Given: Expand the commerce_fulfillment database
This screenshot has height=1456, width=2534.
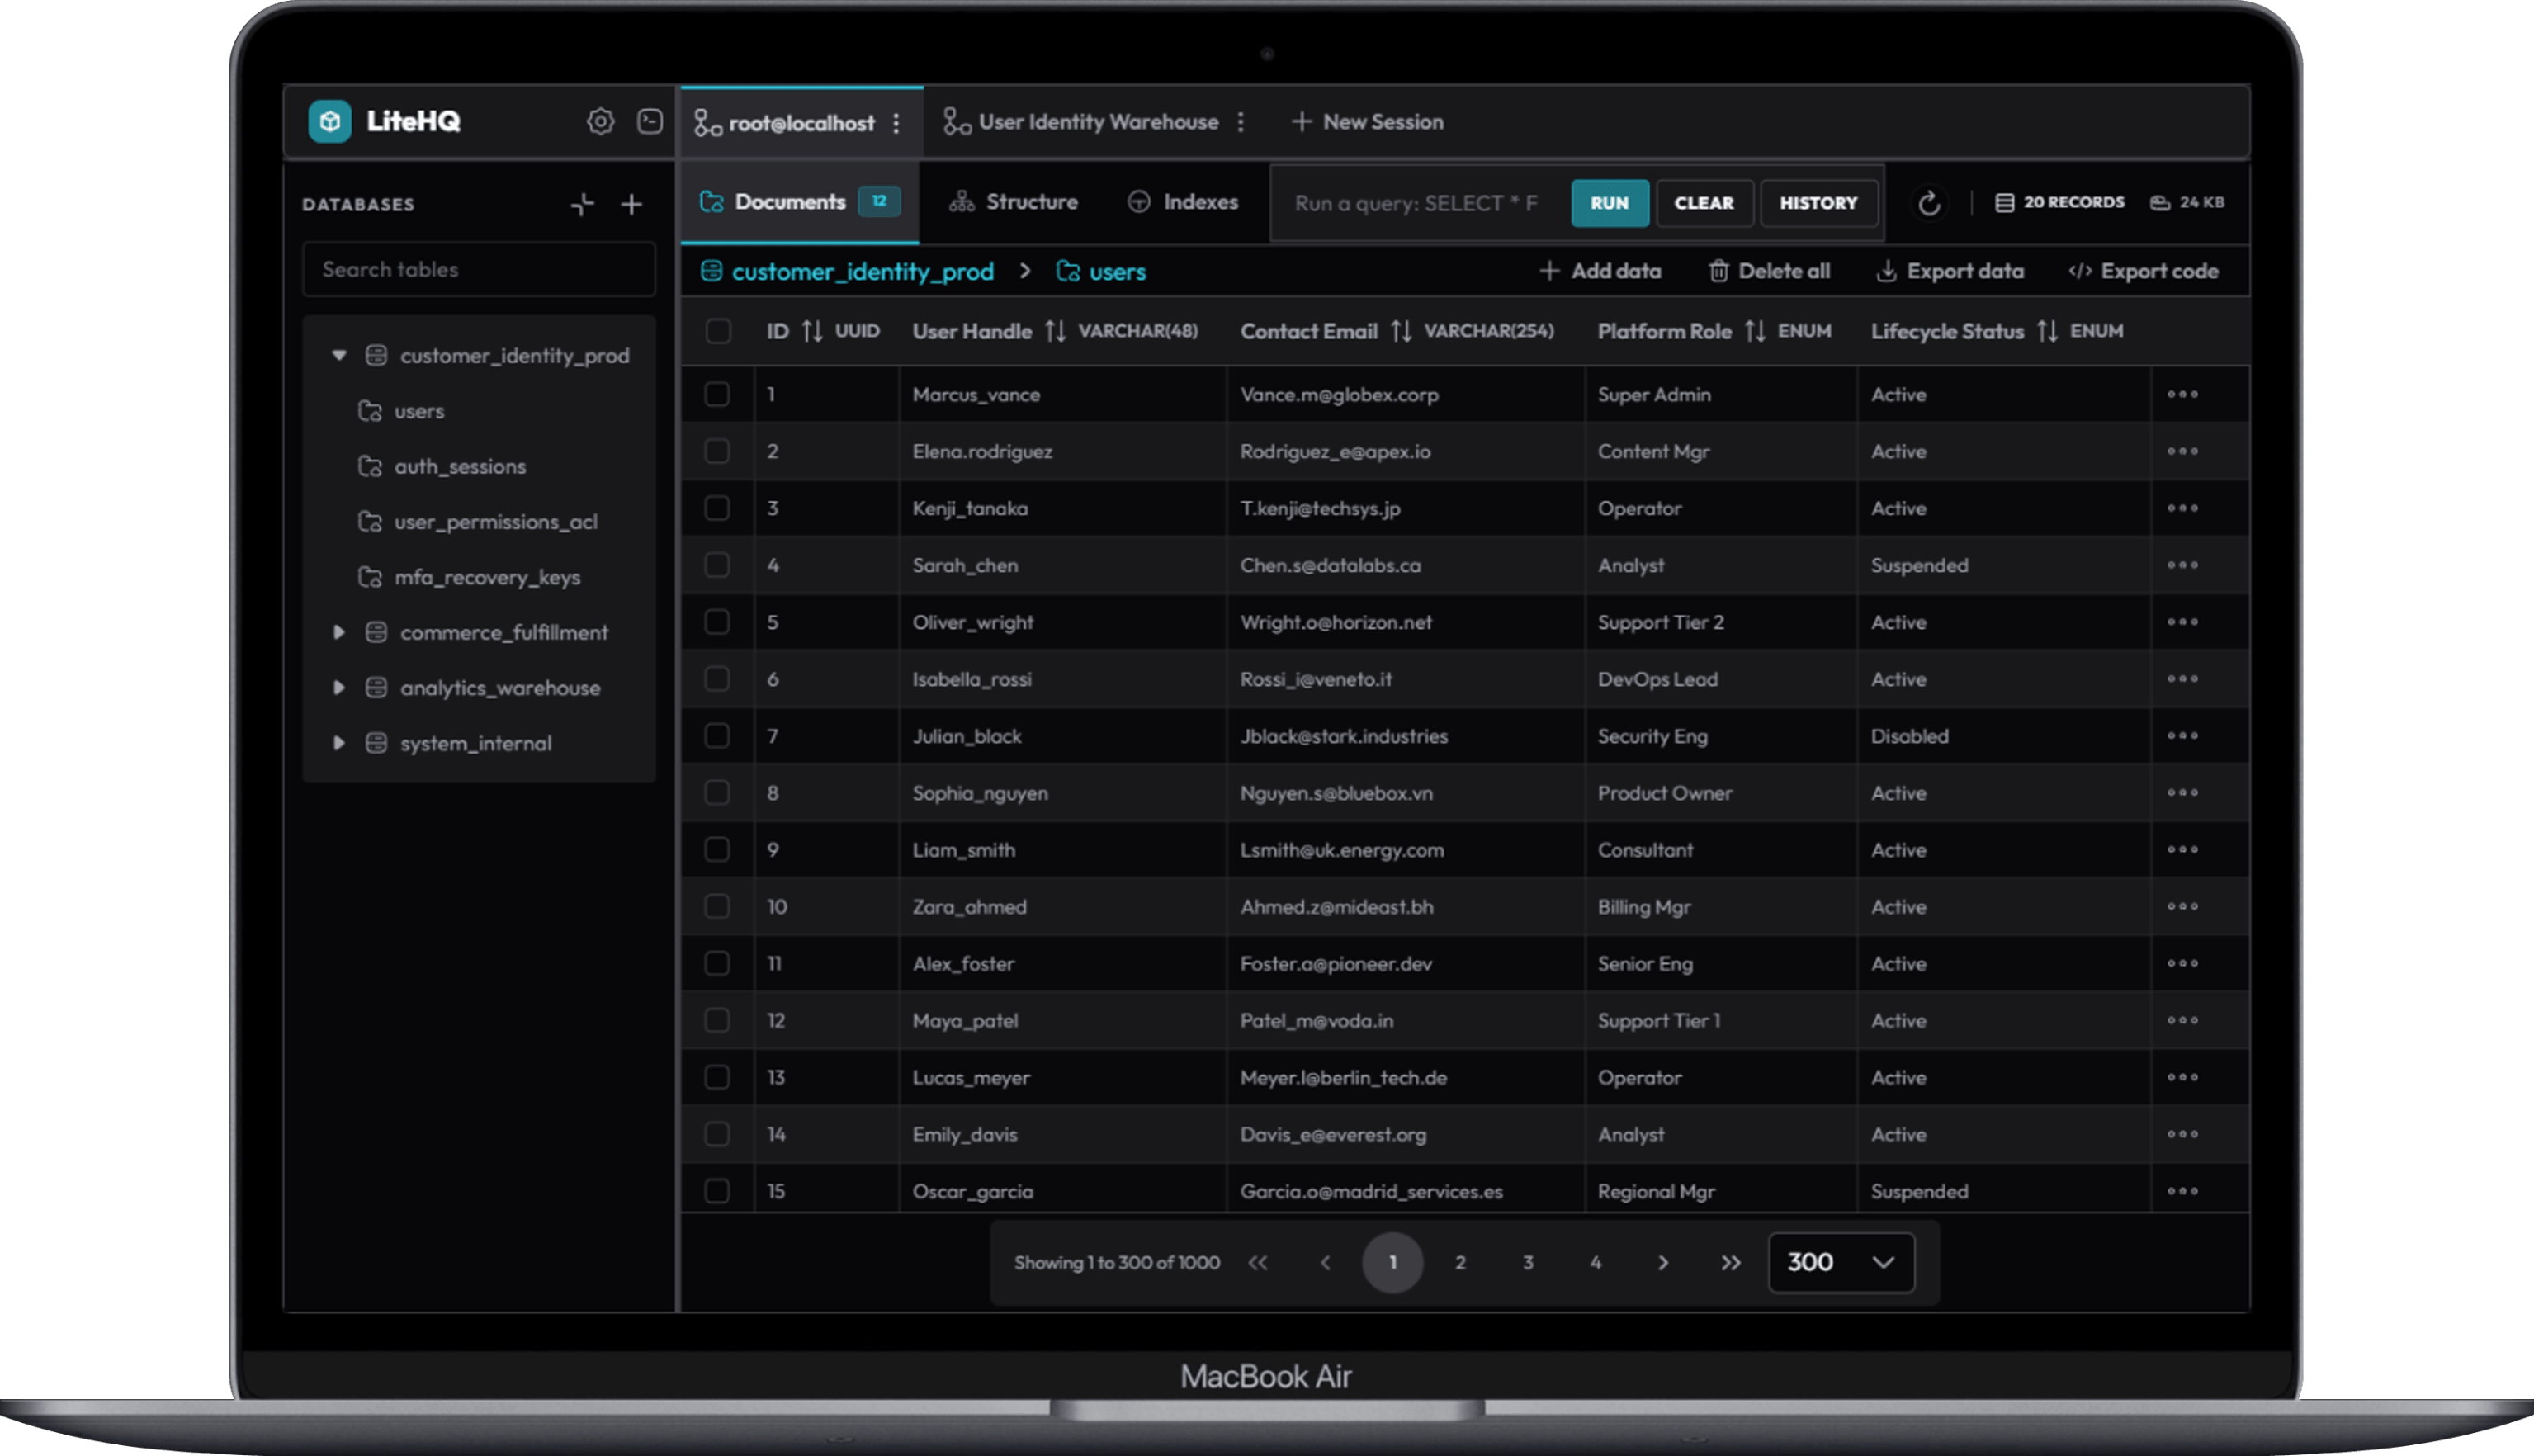Looking at the screenshot, I should [339, 632].
